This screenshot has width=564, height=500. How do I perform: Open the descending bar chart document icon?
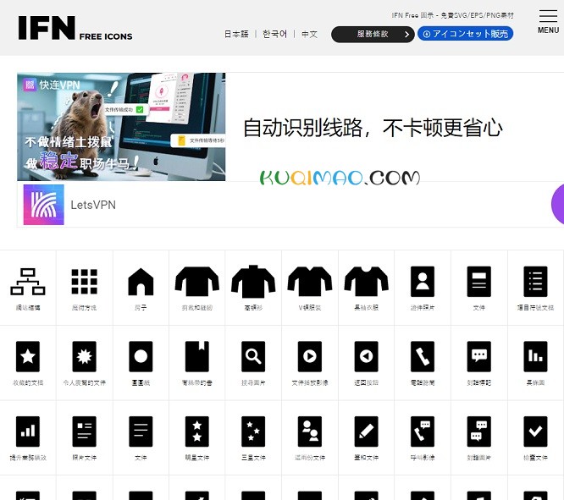tap(535, 356)
